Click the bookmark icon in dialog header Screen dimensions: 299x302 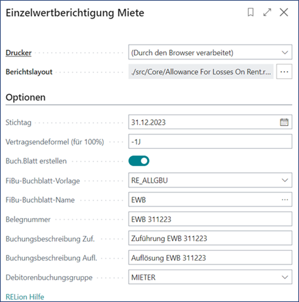[251, 13]
